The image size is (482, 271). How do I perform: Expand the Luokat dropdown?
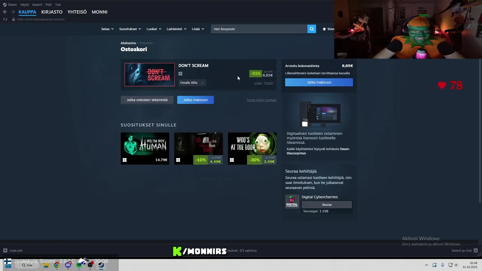pyautogui.click(x=154, y=29)
